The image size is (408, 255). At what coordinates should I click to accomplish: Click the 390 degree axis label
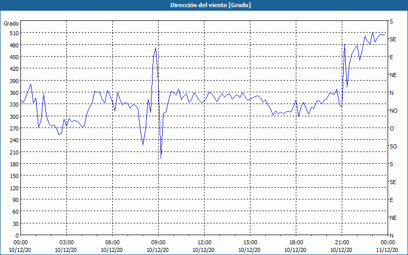click(x=14, y=81)
